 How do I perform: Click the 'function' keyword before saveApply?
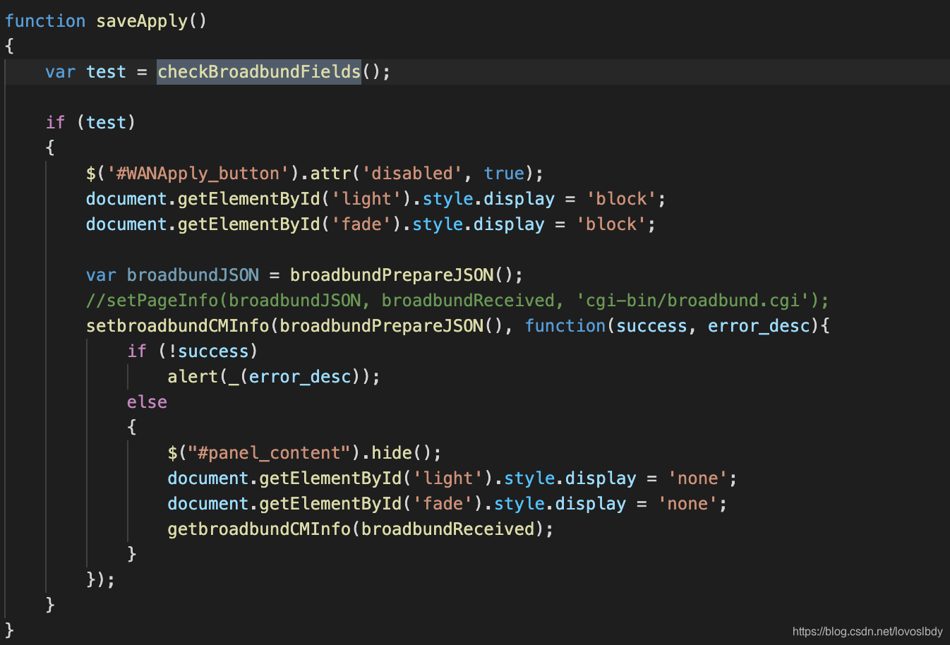[x=45, y=21]
